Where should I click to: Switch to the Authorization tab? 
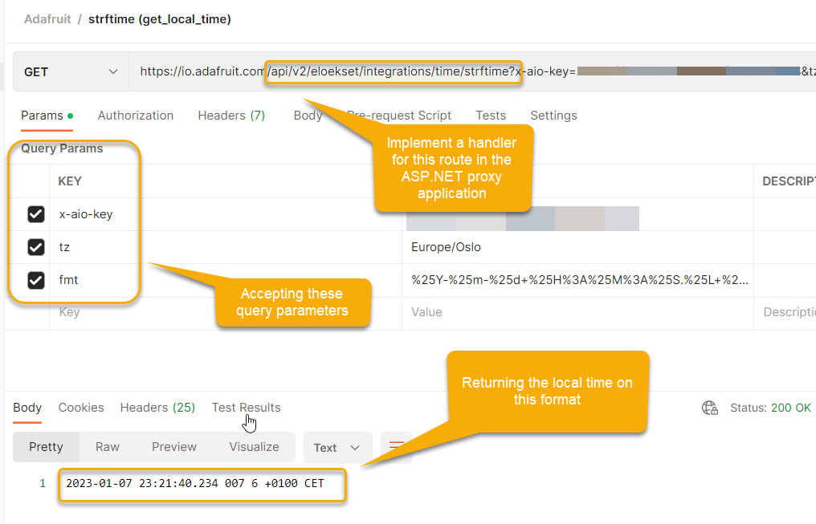point(135,116)
